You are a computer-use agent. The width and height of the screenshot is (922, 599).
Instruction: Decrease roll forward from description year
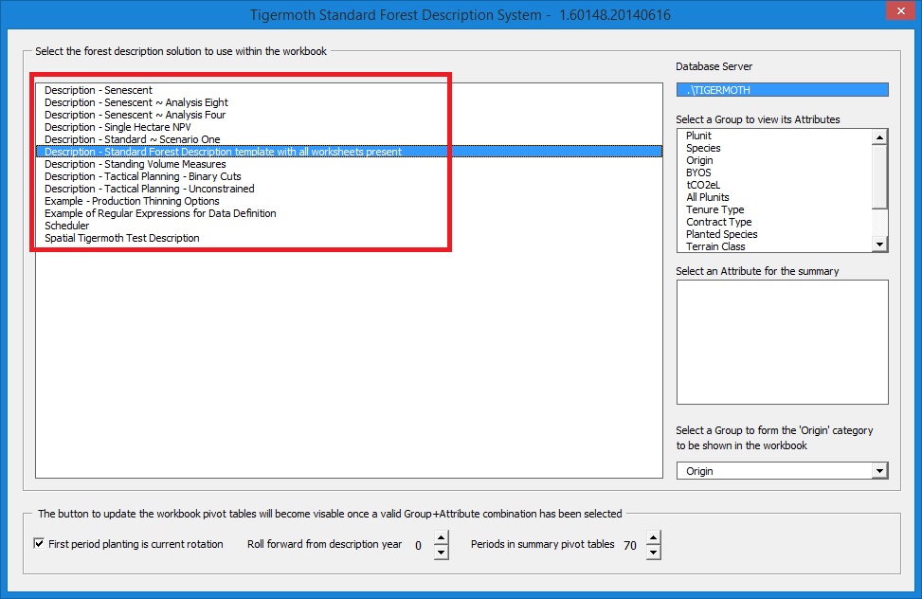[441, 552]
